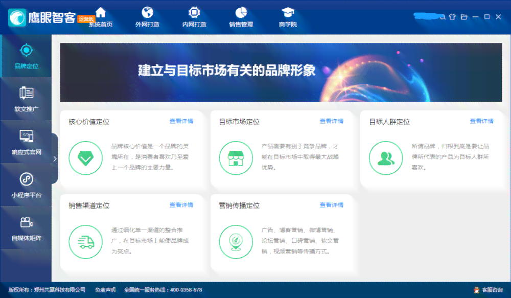
Task: Select 自媒体矩阵 in the sidebar
Action: 27,228
